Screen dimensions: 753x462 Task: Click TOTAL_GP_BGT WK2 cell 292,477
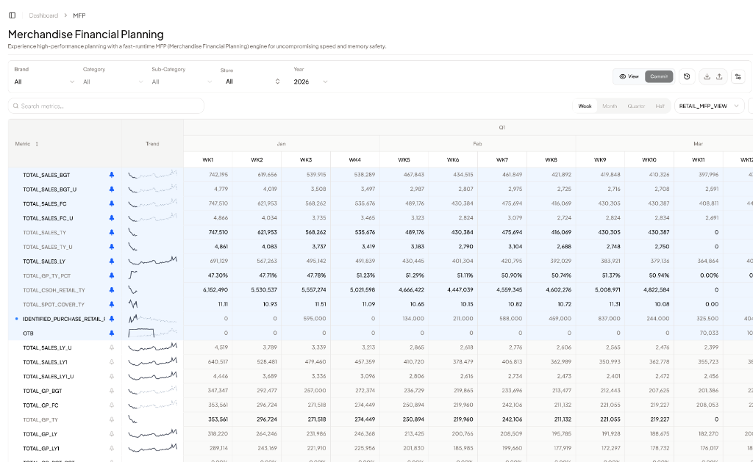point(257,391)
